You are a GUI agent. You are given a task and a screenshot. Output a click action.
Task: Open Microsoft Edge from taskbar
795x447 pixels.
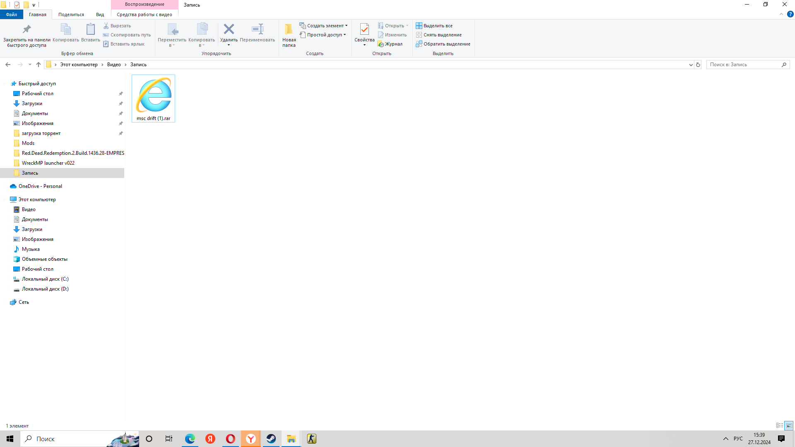pos(190,439)
